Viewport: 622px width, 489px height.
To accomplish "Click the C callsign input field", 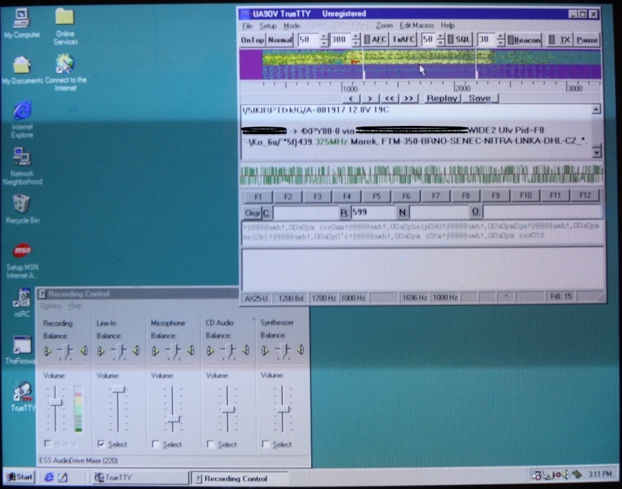I will tap(305, 213).
